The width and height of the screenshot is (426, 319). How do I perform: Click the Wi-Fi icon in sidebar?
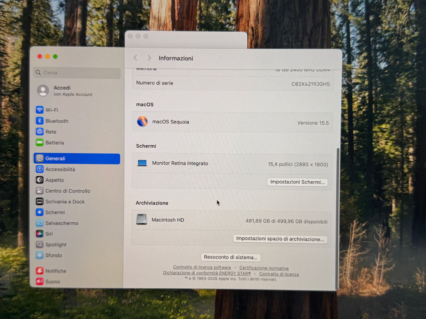40,110
